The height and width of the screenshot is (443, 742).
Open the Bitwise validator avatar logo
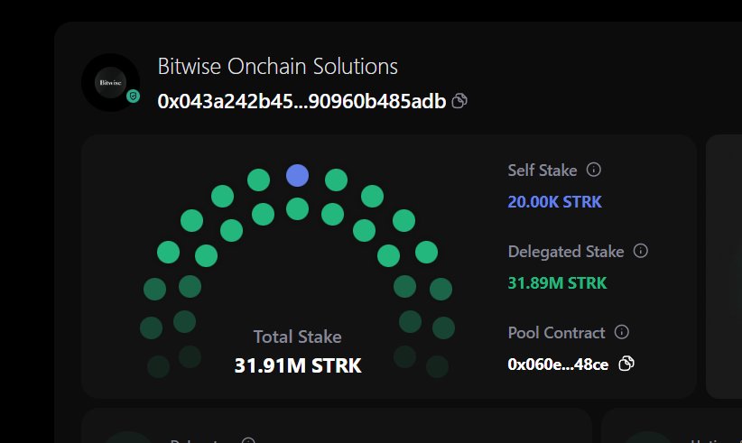(x=109, y=83)
